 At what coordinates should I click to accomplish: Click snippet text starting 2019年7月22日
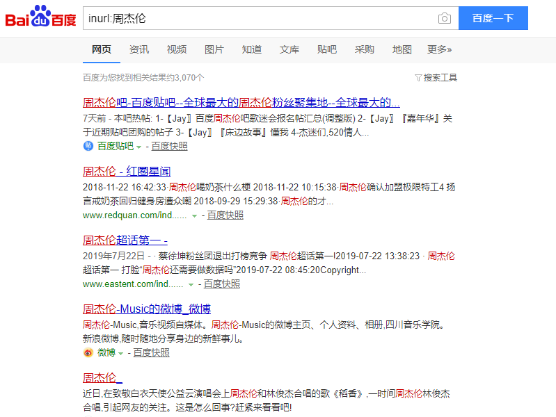[269, 263]
